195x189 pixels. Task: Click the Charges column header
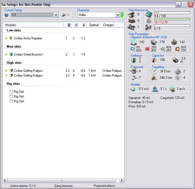pyautogui.click(x=109, y=25)
